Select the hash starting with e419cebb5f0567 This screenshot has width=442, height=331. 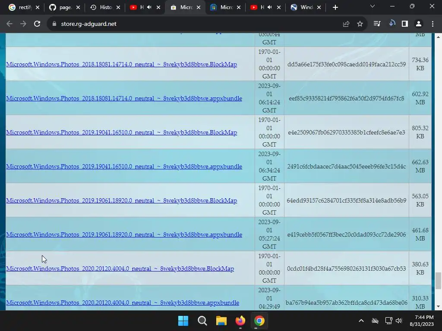pos(347,234)
